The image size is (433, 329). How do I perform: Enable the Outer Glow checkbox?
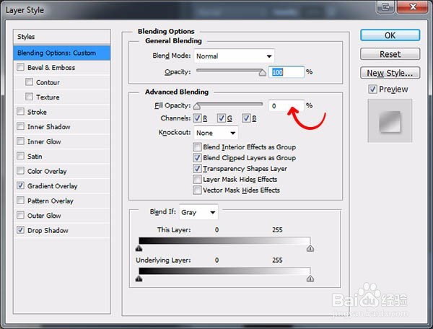click(20, 215)
